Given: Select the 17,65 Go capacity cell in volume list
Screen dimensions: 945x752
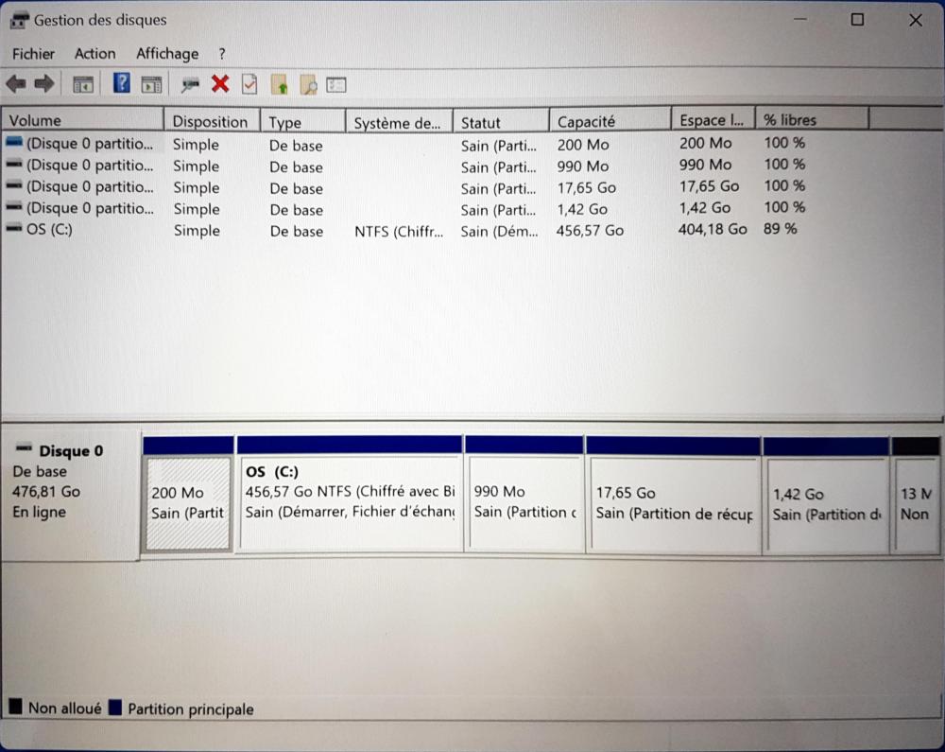Looking at the screenshot, I should (587, 188).
